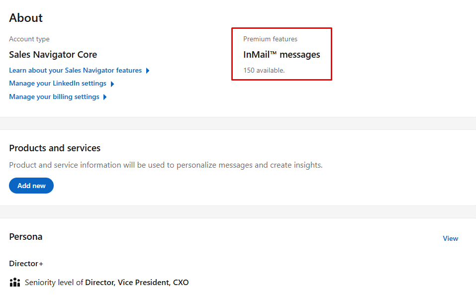Select the Director+ persona entry

26,263
